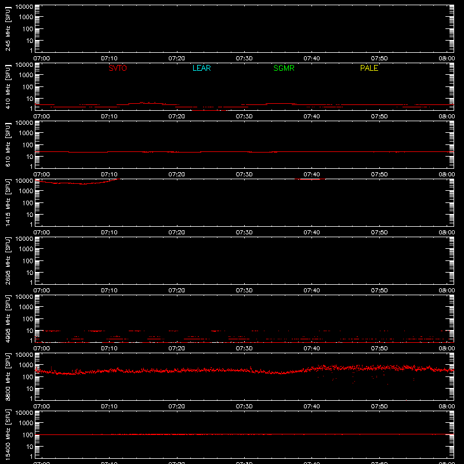Click the 100 tick value on 610 MHz axis

[28, 144]
